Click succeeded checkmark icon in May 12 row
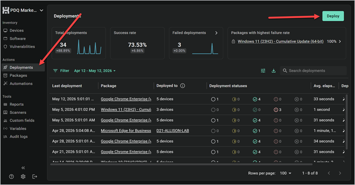This screenshot has width=355, height=185. [255, 99]
